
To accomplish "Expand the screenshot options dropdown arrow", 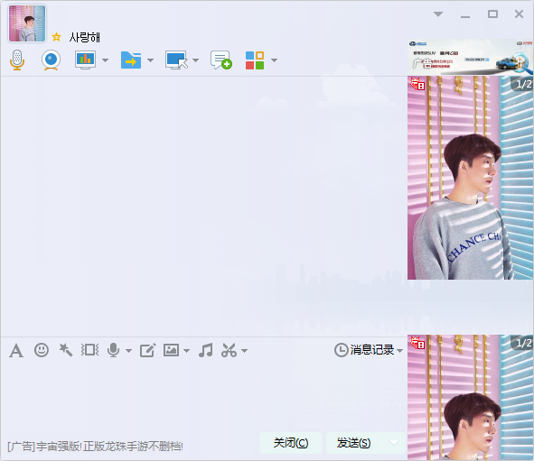I will (244, 351).
